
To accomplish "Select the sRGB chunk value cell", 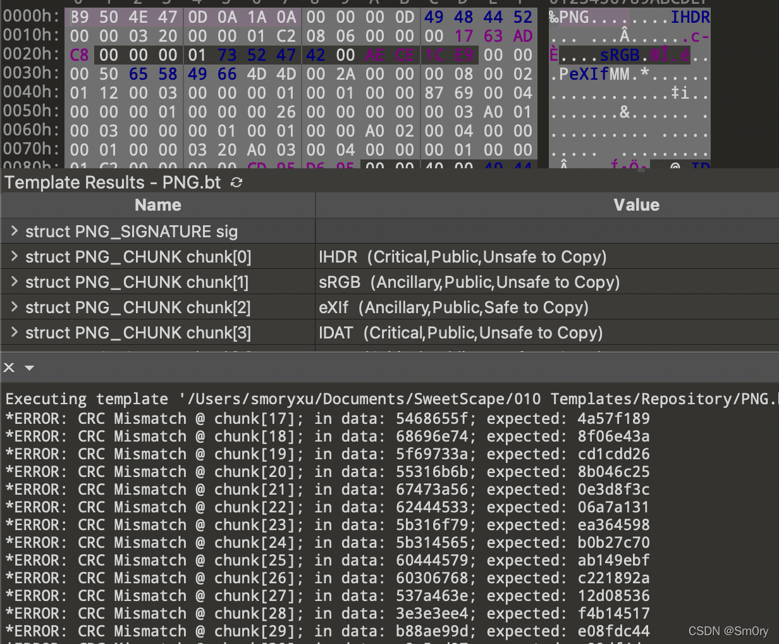I will pos(548,282).
